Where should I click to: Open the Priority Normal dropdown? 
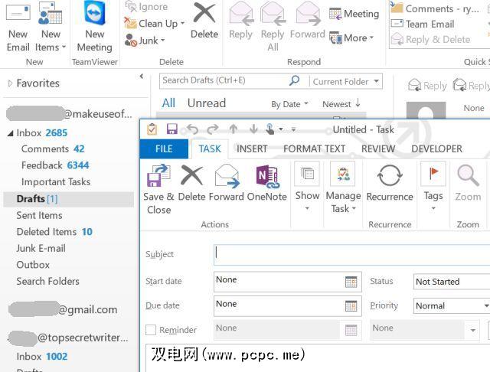point(452,305)
